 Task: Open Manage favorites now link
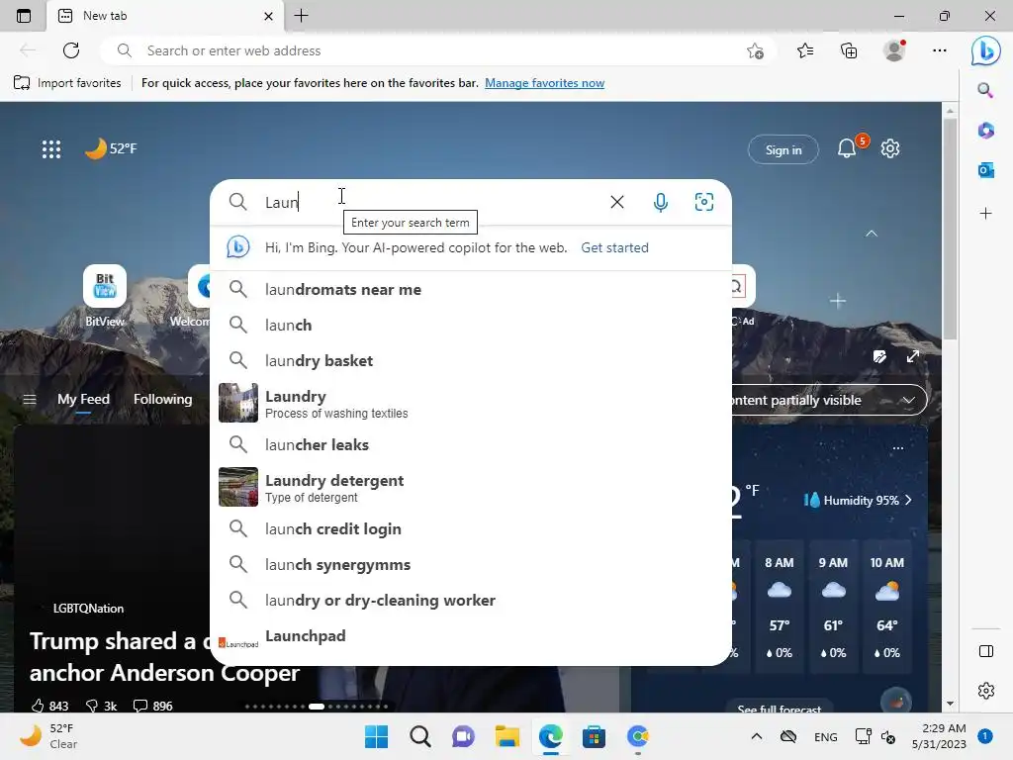545,83
